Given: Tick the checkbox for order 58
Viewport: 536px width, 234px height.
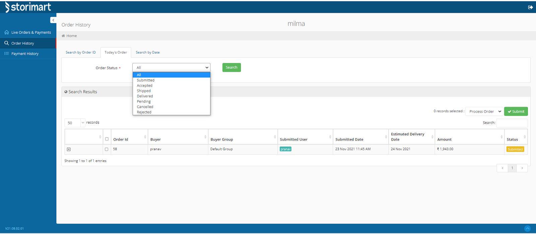Looking at the screenshot, I should tap(107, 149).
